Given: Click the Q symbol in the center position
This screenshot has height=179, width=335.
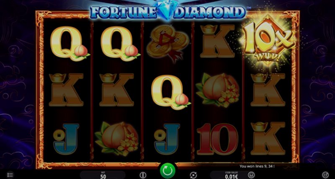Looking at the screenshot, I should [x=170, y=92].
